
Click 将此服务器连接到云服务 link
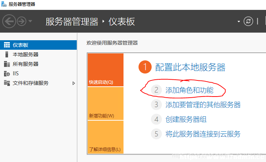(x=203, y=134)
